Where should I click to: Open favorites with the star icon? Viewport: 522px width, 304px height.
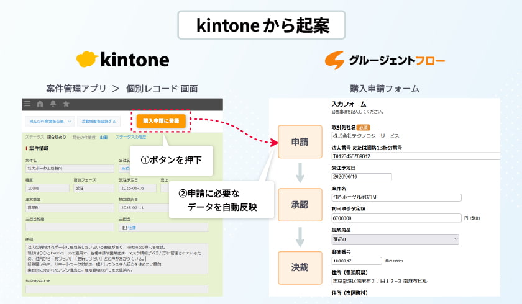(x=66, y=104)
